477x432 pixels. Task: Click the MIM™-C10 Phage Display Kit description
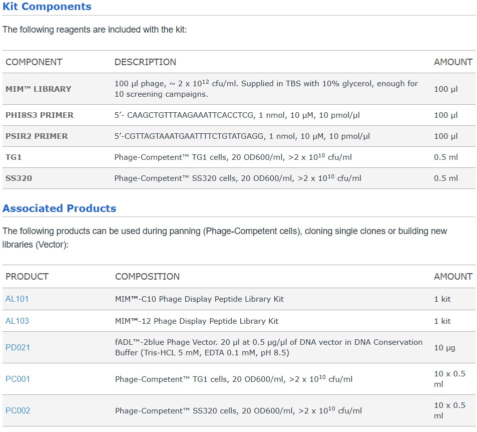199,299
